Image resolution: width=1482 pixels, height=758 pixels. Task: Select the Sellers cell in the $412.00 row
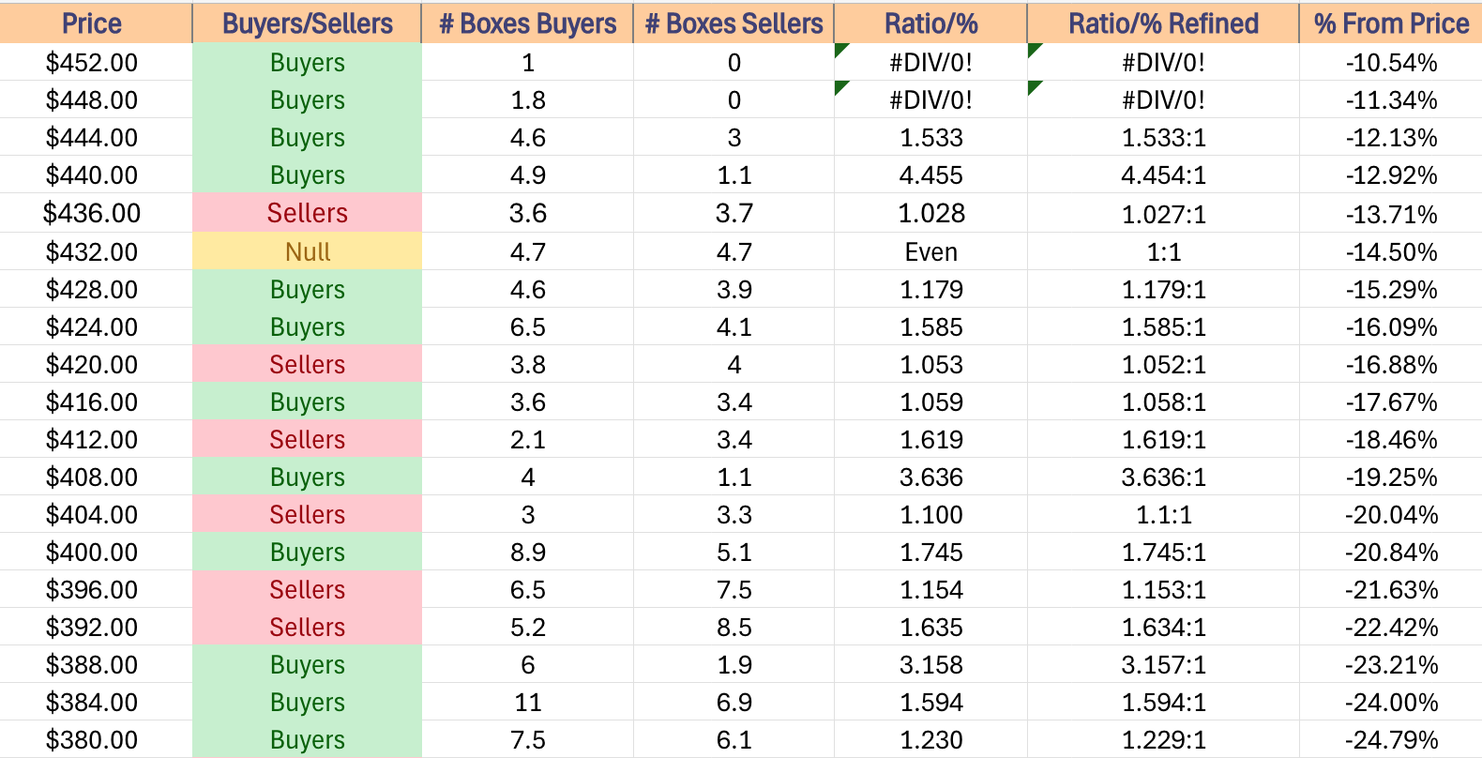click(307, 440)
